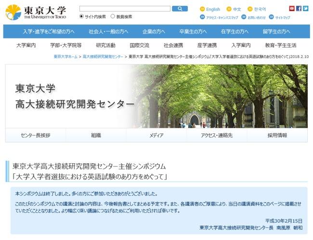Open 入学案内 navigation item

[x=241, y=45]
